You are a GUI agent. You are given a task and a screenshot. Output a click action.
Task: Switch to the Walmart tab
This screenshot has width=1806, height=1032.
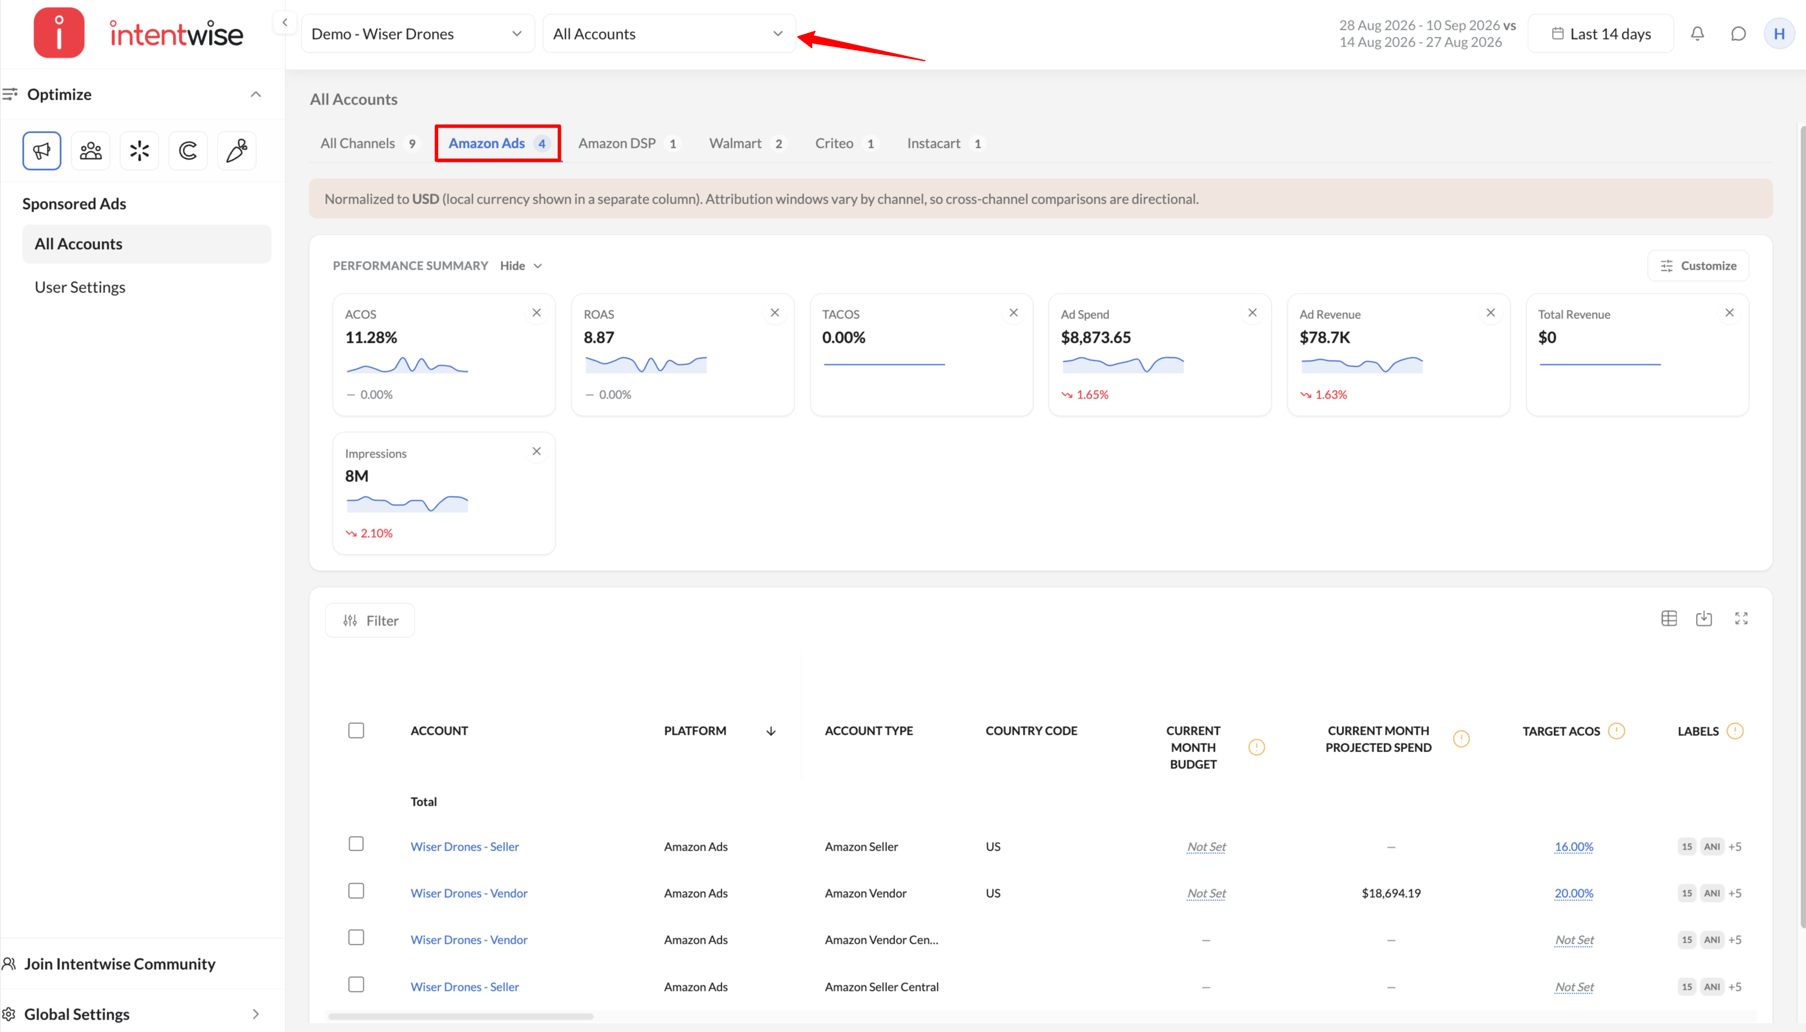pos(747,143)
